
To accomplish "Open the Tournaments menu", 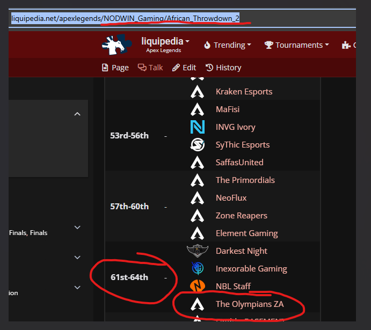I will pos(297,45).
